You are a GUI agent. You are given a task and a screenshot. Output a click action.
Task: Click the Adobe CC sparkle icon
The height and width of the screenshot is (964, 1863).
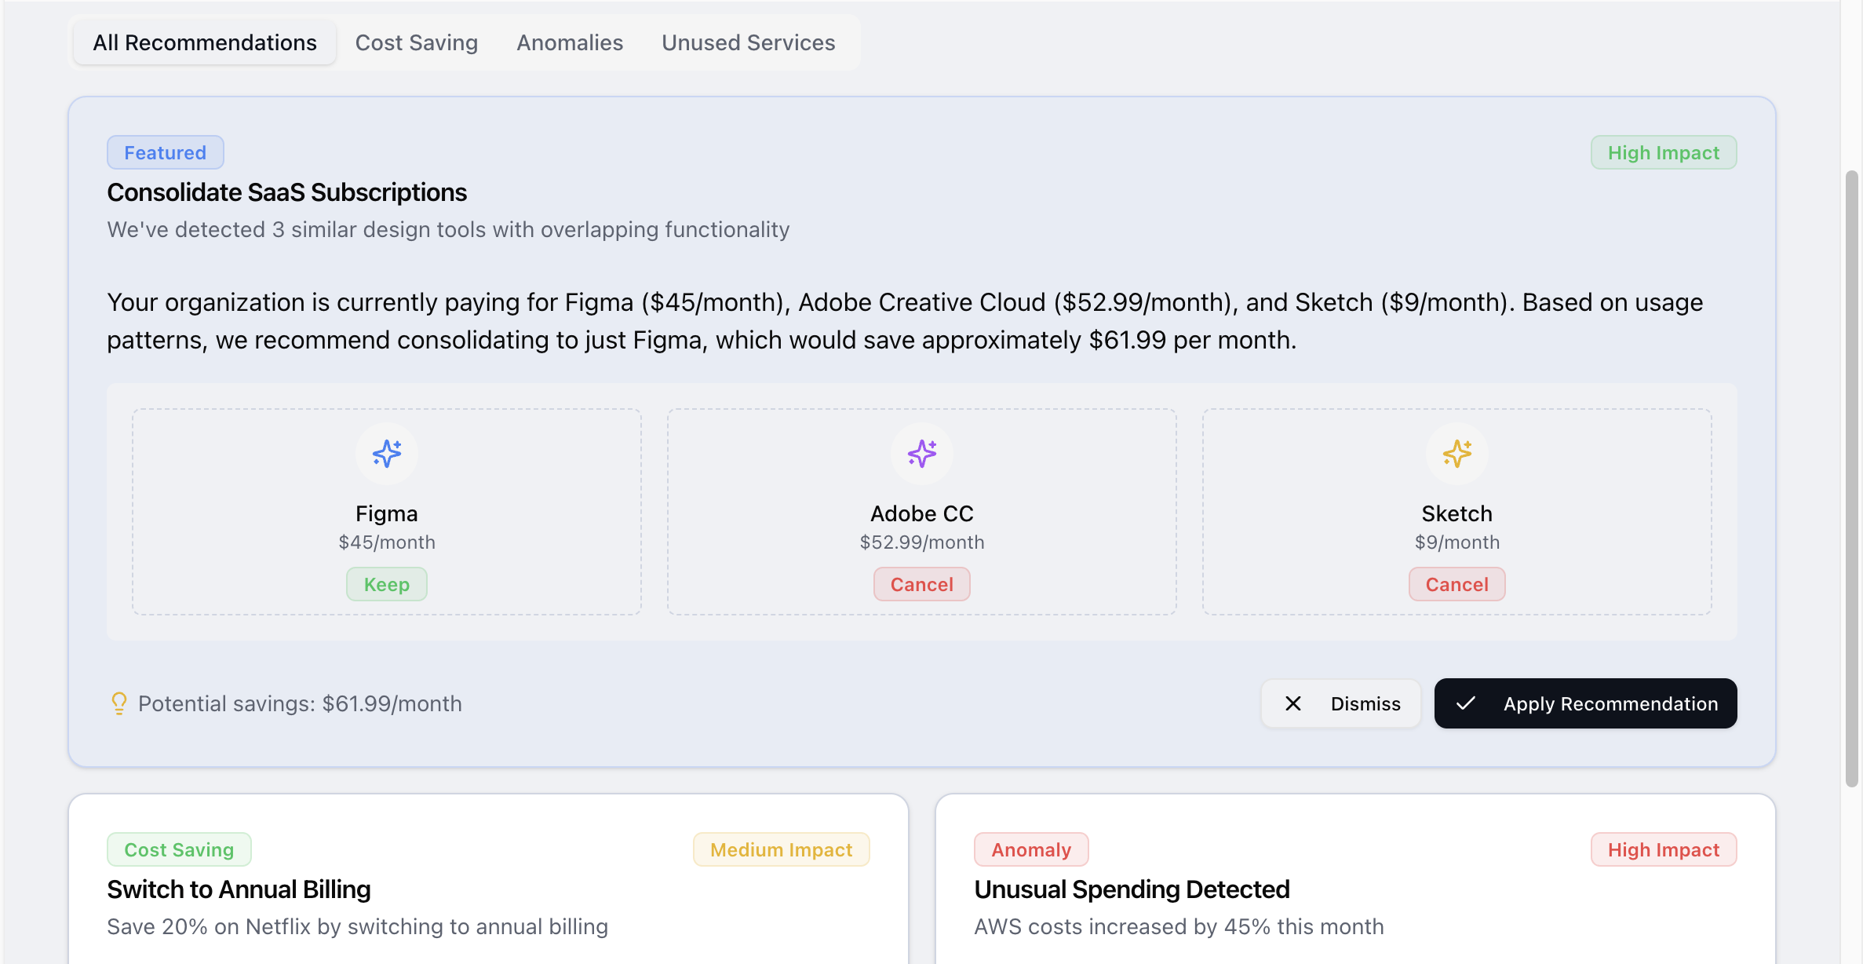click(922, 454)
